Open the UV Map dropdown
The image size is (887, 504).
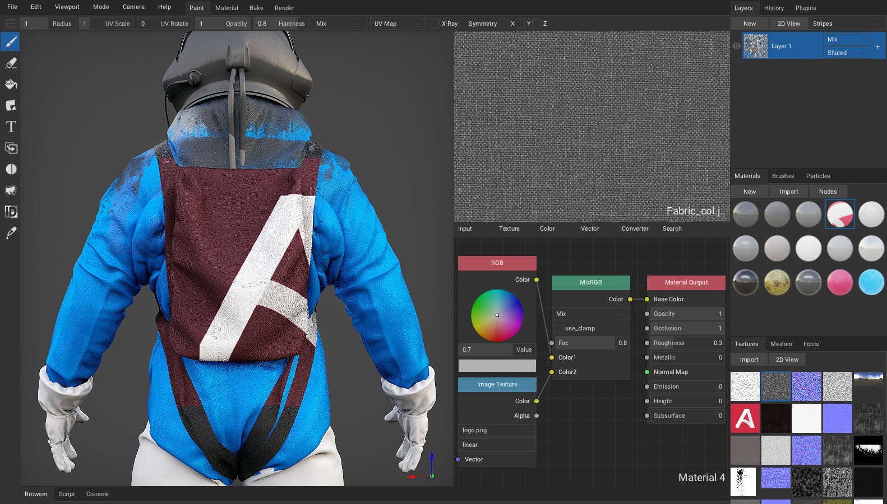point(396,24)
